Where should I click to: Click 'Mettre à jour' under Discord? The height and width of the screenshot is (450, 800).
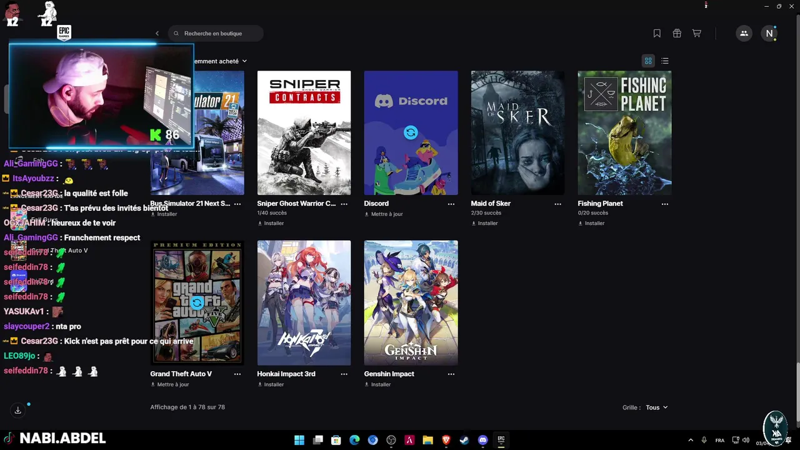383,214
